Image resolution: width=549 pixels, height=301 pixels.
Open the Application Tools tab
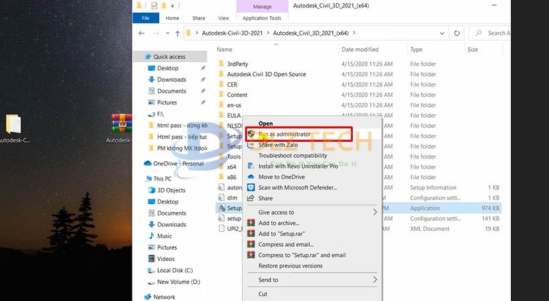coord(262,18)
